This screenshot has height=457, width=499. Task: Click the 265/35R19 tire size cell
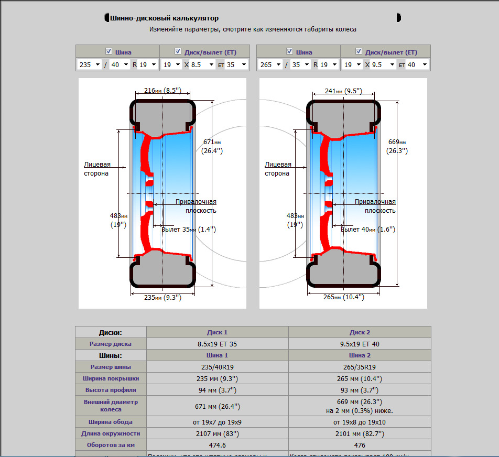(x=360, y=367)
